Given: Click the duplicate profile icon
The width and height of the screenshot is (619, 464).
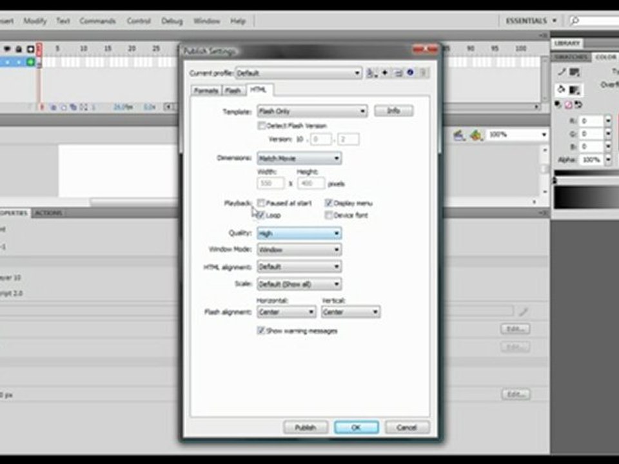Looking at the screenshot, I should pos(398,73).
